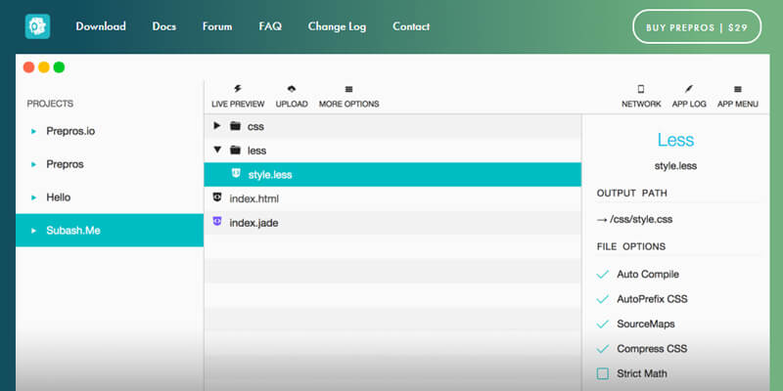Open the App Log pen icon
783x391 pixels.
(x=689, y=89)
